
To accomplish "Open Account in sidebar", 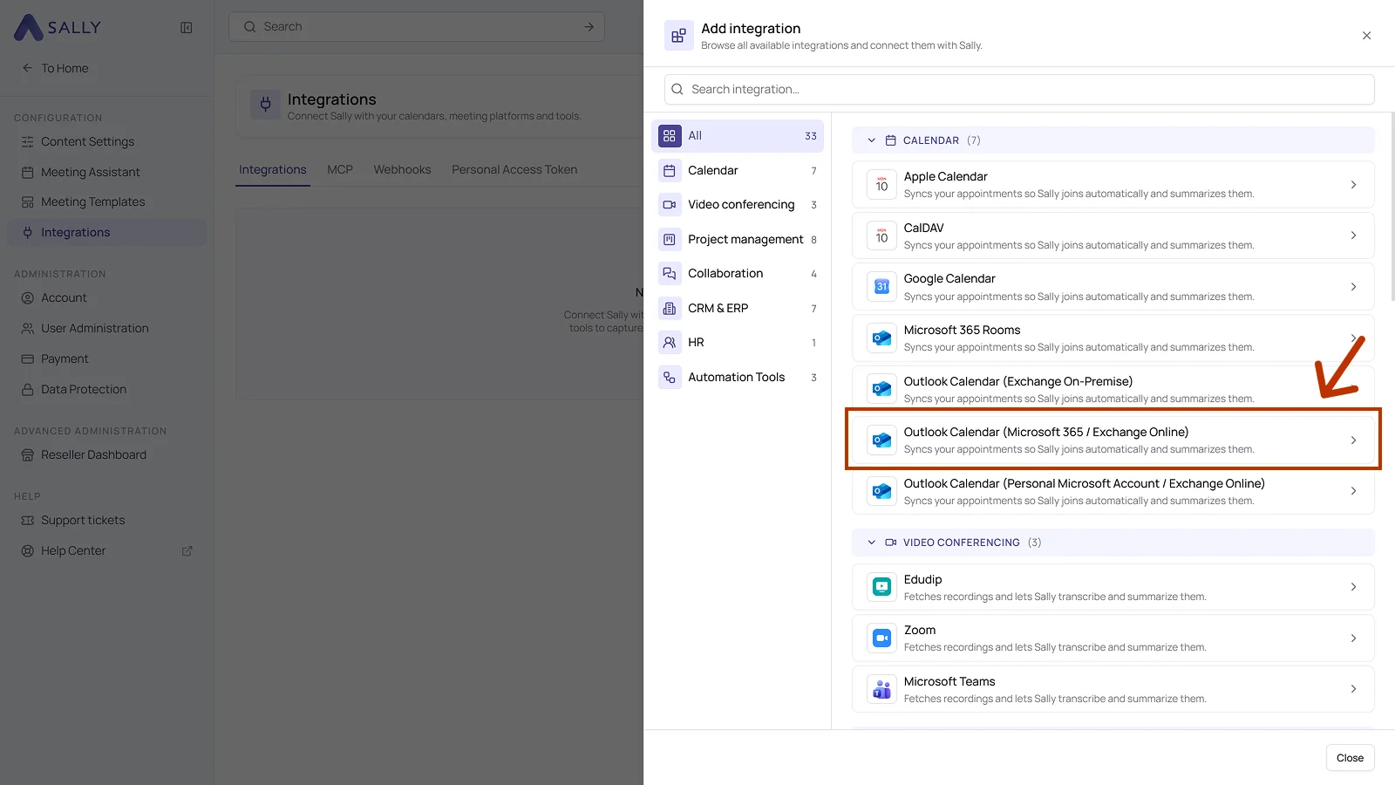I will coord(106,297).
